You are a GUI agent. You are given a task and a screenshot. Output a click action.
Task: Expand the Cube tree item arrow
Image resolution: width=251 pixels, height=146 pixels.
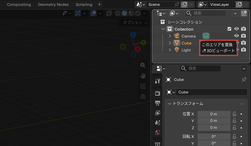(x=170, y=43)
